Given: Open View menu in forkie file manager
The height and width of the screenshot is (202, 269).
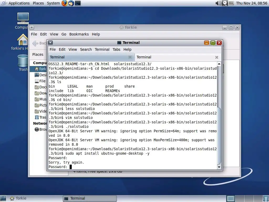Looking at the screenshot, I should coord(54,34).
